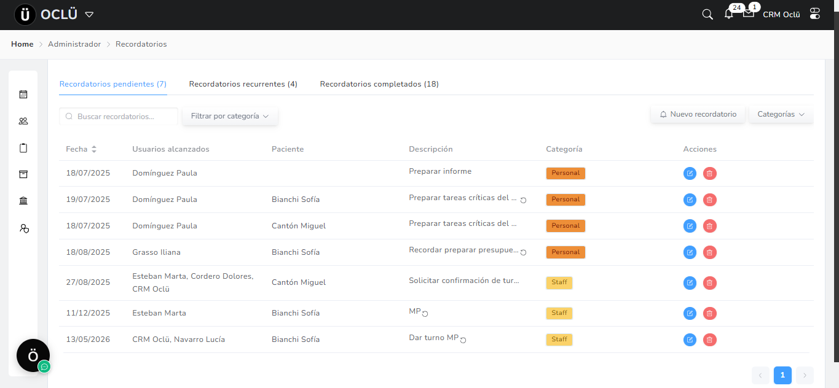Click 'Usuarios alcanzados' column header

point(171,149)
